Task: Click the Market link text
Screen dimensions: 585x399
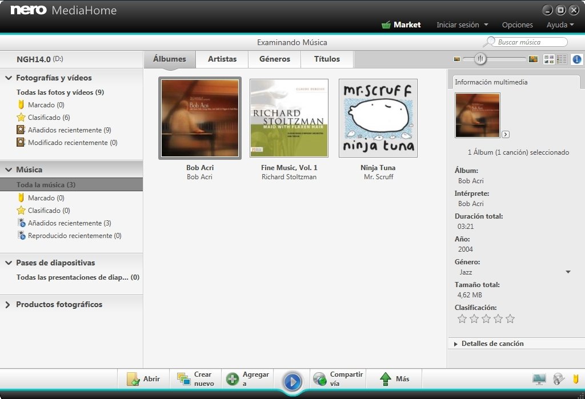Action: pos(407,25)
